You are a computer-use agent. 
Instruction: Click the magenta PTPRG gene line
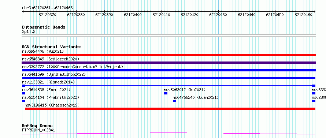[168, 134]
